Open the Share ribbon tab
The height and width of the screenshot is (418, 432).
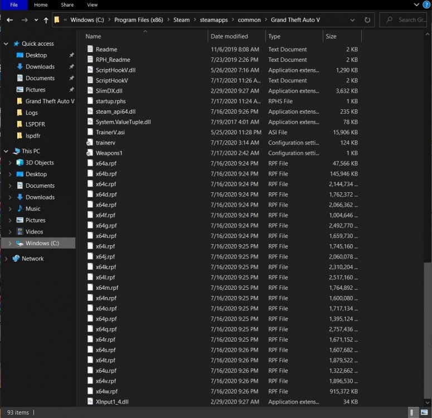point(67,5)
